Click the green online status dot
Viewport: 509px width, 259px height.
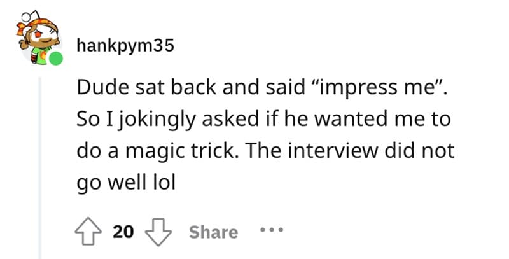(57, 60)
